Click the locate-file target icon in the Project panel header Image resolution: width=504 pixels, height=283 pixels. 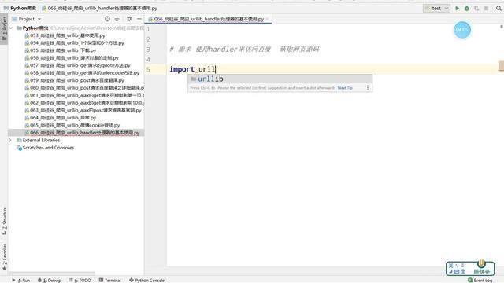pos(107,19)
